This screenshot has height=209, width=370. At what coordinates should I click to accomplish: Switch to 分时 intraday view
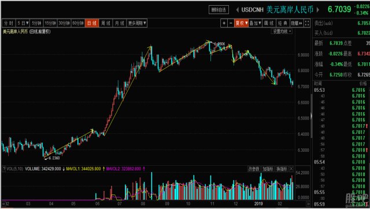click(x=9, y=23)
